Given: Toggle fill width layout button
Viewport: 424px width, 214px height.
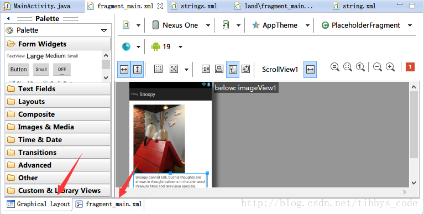Looking at the screenshot, I should point(124,69).
